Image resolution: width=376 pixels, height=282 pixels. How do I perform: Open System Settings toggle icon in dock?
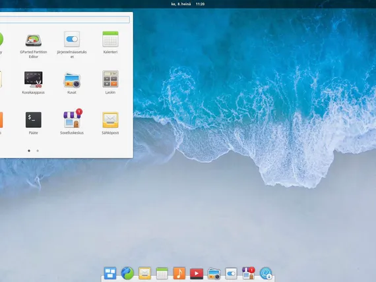(231, 273)
